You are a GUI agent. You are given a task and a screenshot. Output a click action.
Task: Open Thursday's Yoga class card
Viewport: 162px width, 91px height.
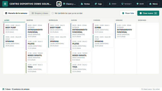(x=81, y=68)
